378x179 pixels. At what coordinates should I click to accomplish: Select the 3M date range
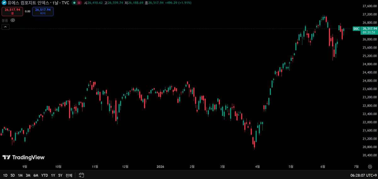tap(28, 175)
